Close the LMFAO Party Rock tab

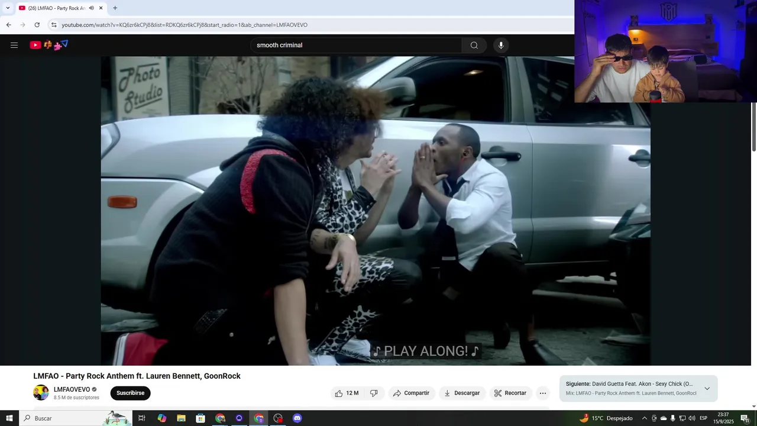click(101, 8)
